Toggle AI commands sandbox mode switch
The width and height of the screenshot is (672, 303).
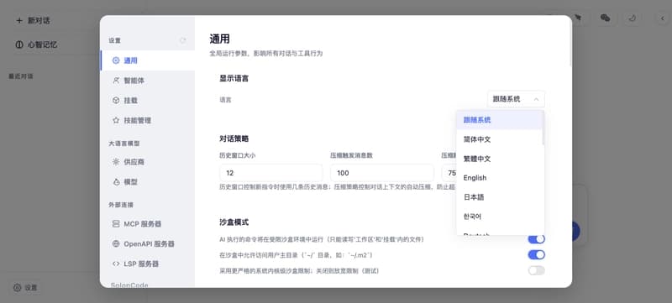pos(536,239)
